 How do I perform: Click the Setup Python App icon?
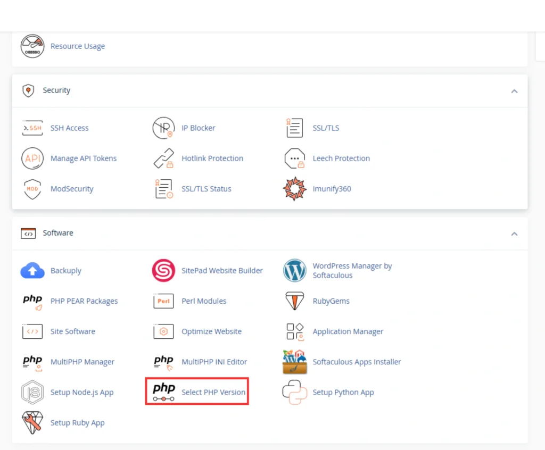click(x=294, y=393)
